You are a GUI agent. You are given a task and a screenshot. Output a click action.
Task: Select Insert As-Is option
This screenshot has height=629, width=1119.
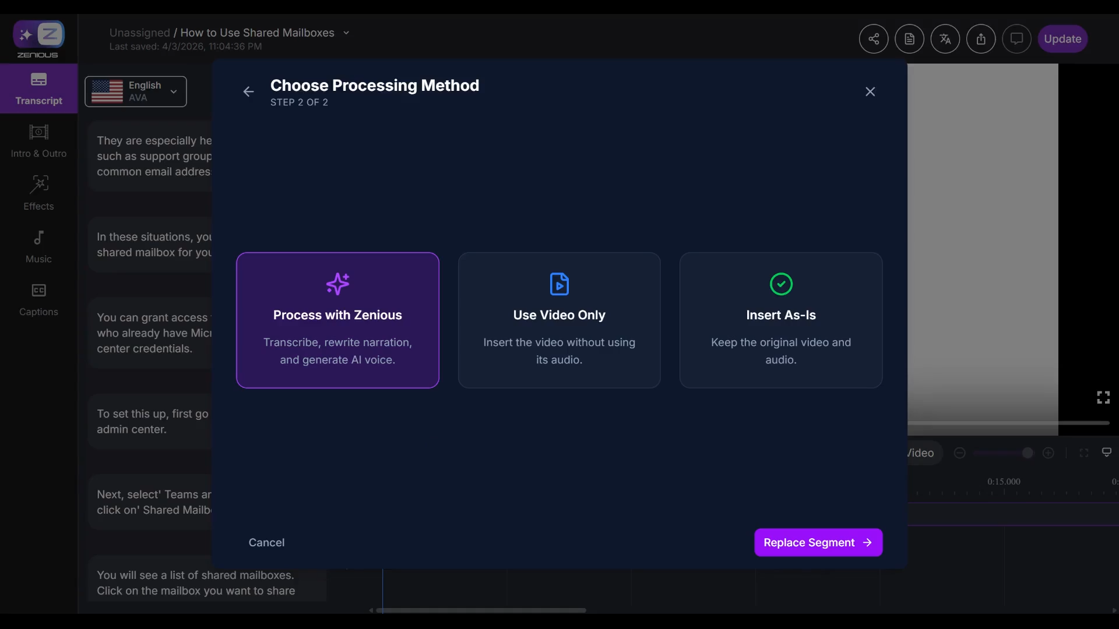(780, 320)
